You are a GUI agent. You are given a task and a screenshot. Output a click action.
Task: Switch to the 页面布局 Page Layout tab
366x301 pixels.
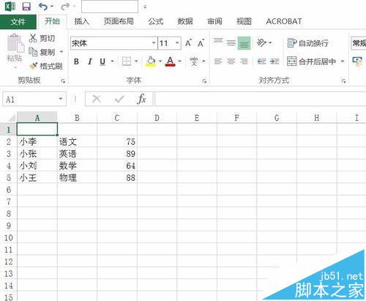pos(119,21)
